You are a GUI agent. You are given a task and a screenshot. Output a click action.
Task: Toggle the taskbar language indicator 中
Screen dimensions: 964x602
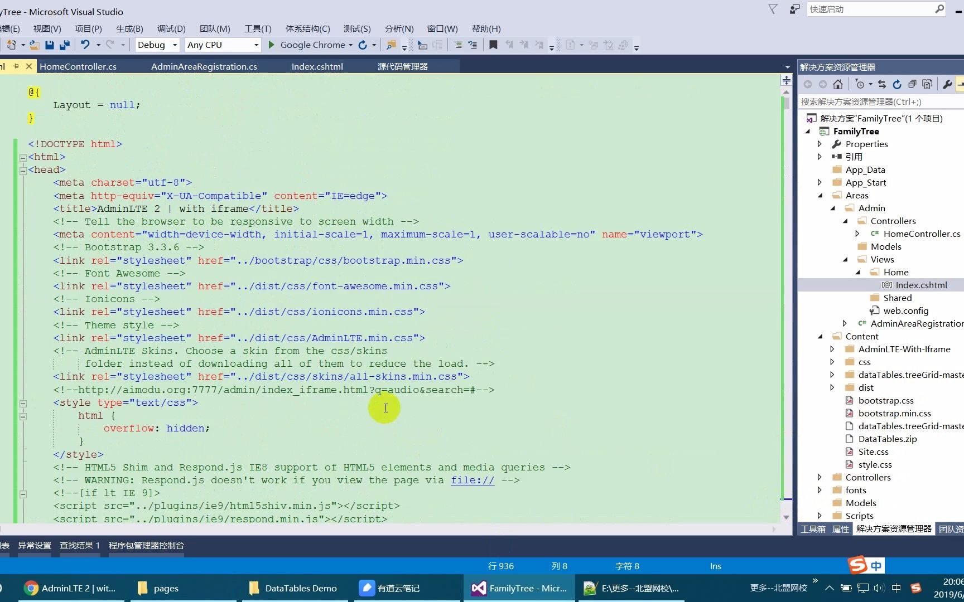pos(896,588)
